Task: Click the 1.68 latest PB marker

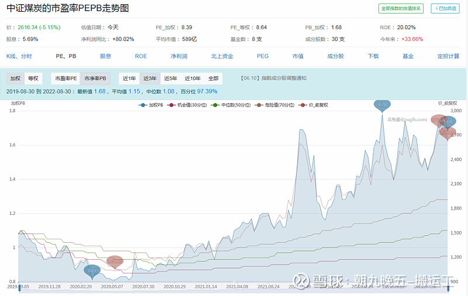Action: (x=448, y=122)
